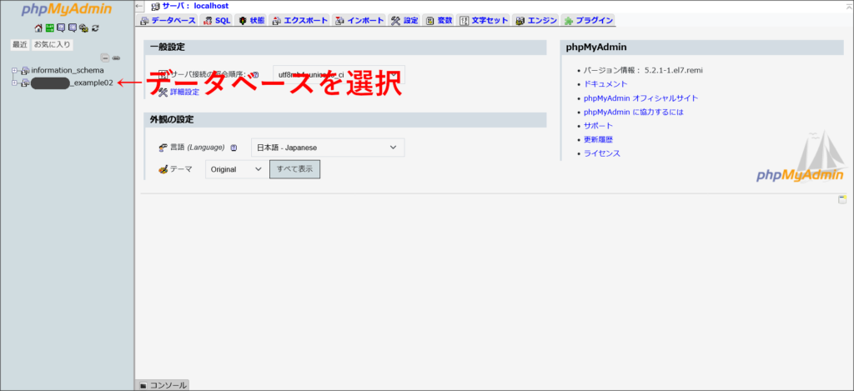Click the サーバ: localhost breadcrumb link
The width and height of the screenshot is (854, 391).
pyautogui.click(x=195, y=6)
